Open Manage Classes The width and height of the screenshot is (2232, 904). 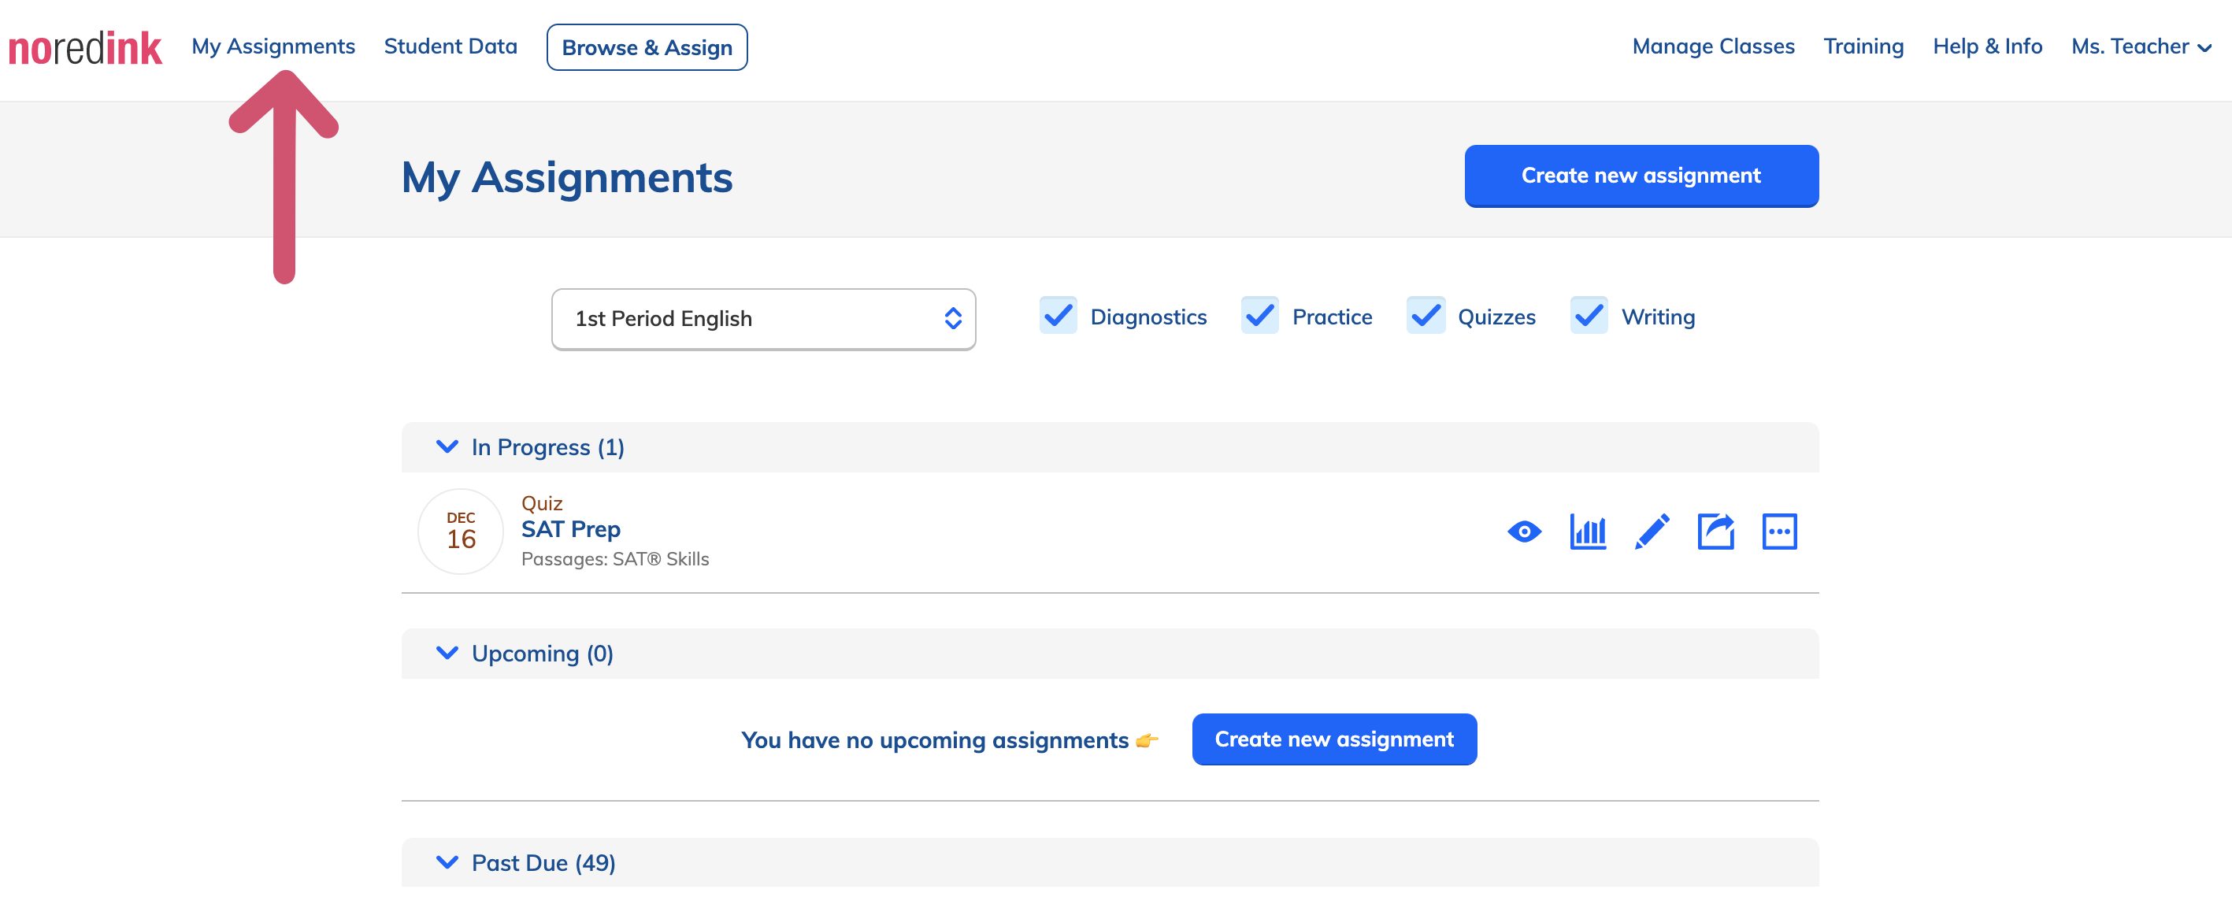tap(1713, 46)
